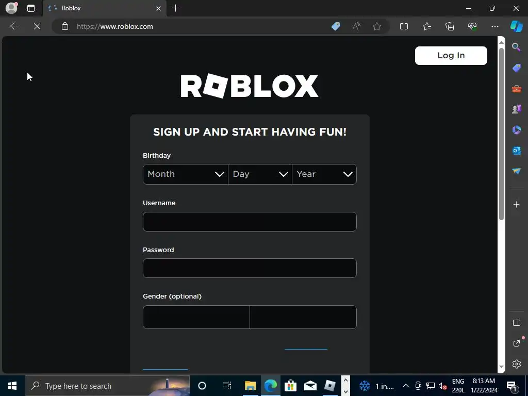Toggle split screen view icon
This screenshot has width=528, height=396.
click(404, 26)
